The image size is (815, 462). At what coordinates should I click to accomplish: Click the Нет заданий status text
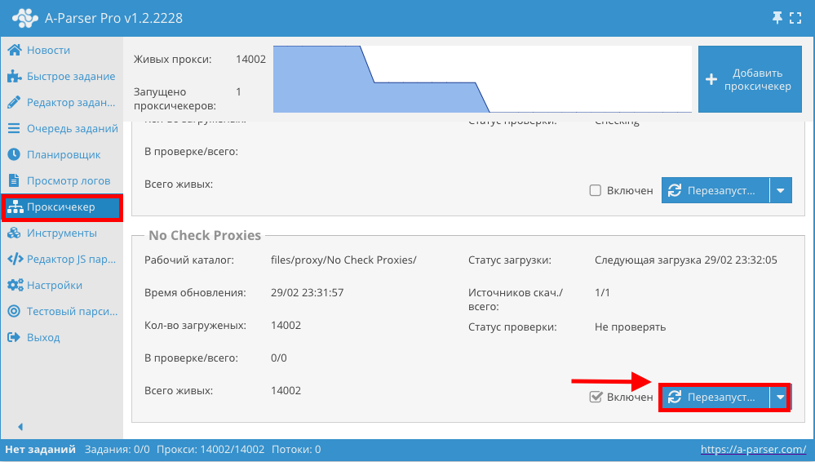pyautogui.click(x=40, y=449)
